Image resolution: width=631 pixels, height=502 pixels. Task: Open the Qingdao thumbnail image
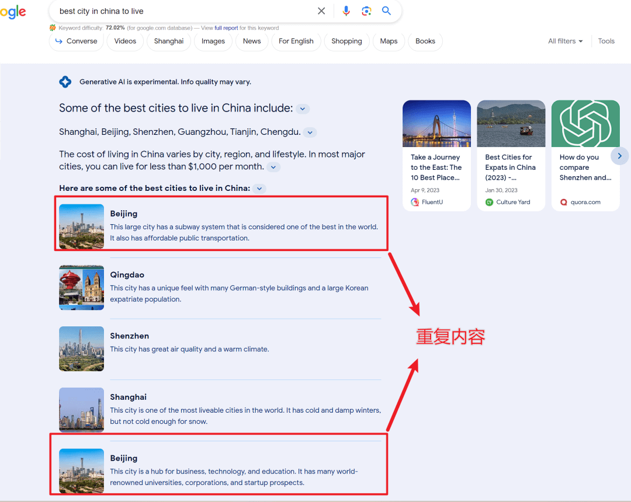(81, 287)
